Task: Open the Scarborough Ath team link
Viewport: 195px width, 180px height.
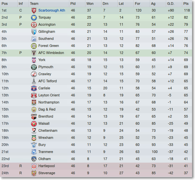Action: 52,10
